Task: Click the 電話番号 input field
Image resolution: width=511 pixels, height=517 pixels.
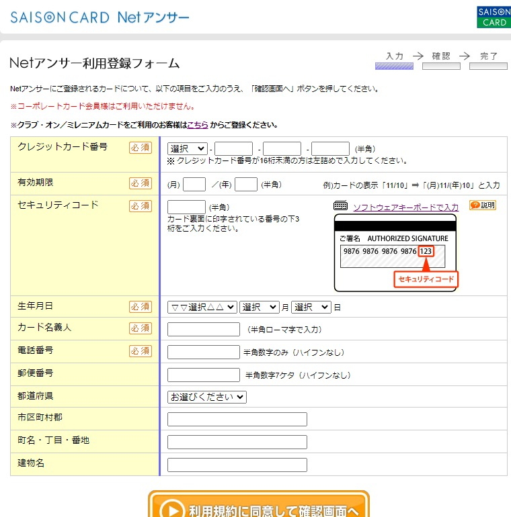Action: point(204,352)
